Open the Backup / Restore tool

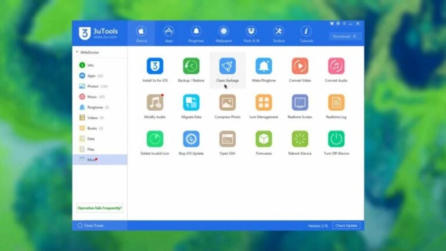pos(191,70)
